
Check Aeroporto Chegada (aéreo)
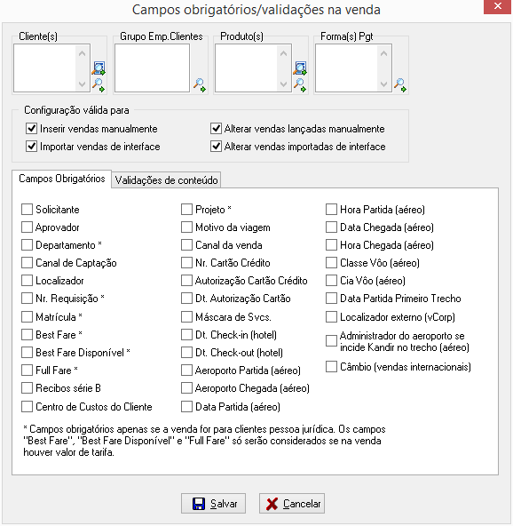186,387
